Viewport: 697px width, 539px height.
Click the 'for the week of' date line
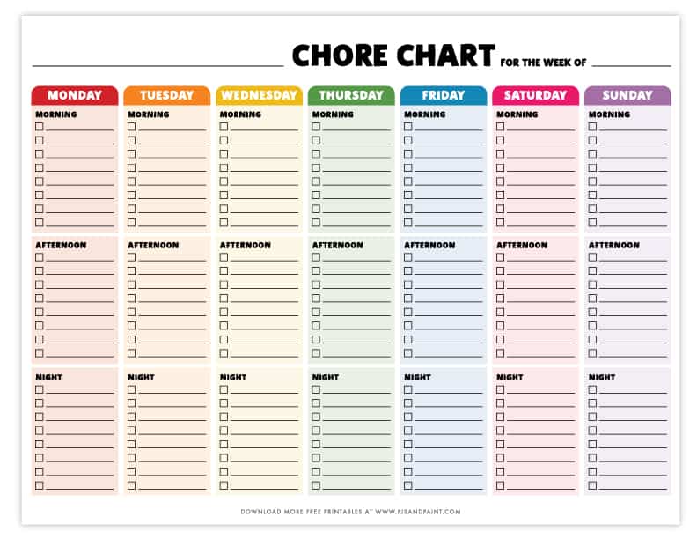[631, 65]
